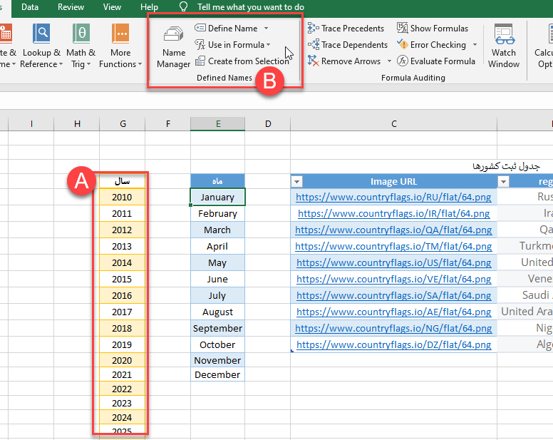Open the Russia flag URL link
553x440 pixels.
(x=393, y=197)
